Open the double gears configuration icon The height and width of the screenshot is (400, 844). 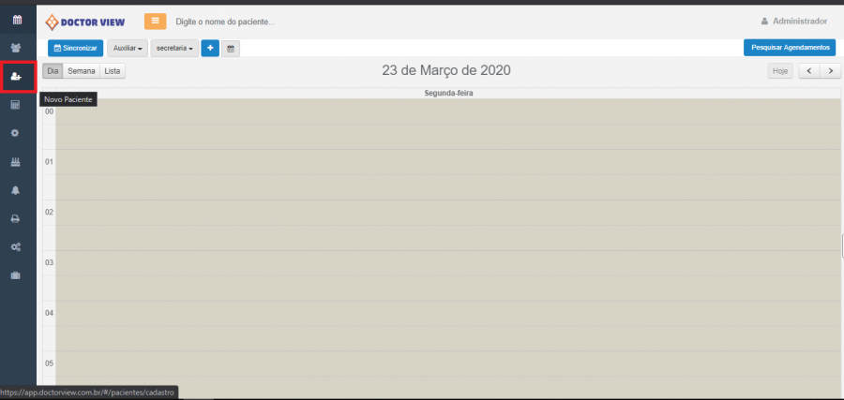(x=16, y=247)
